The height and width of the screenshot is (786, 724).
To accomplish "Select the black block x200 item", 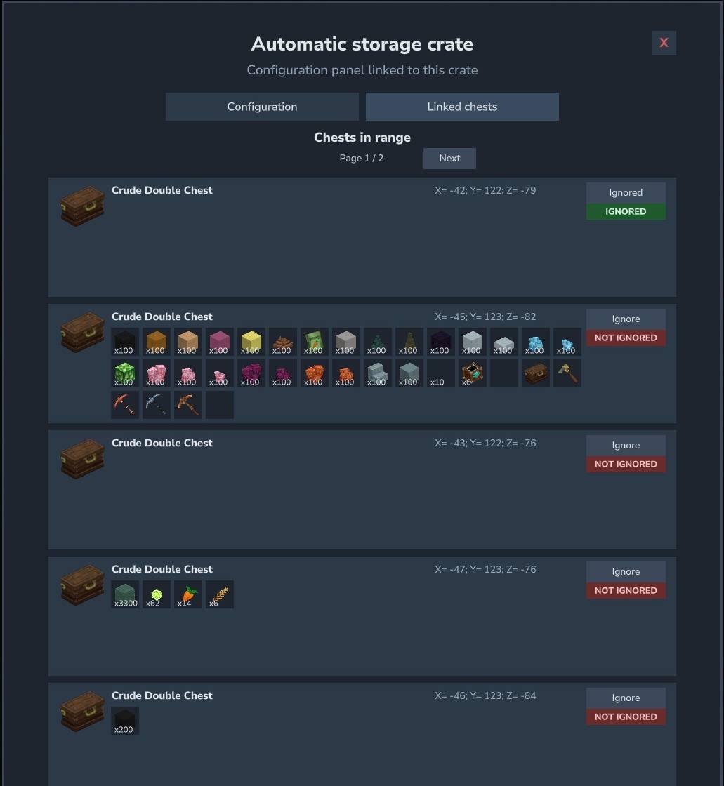I will (124, 721).
